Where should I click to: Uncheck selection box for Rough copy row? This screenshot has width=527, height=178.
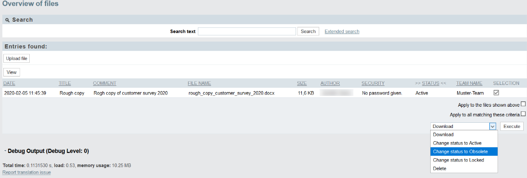[x=496, y=93]
